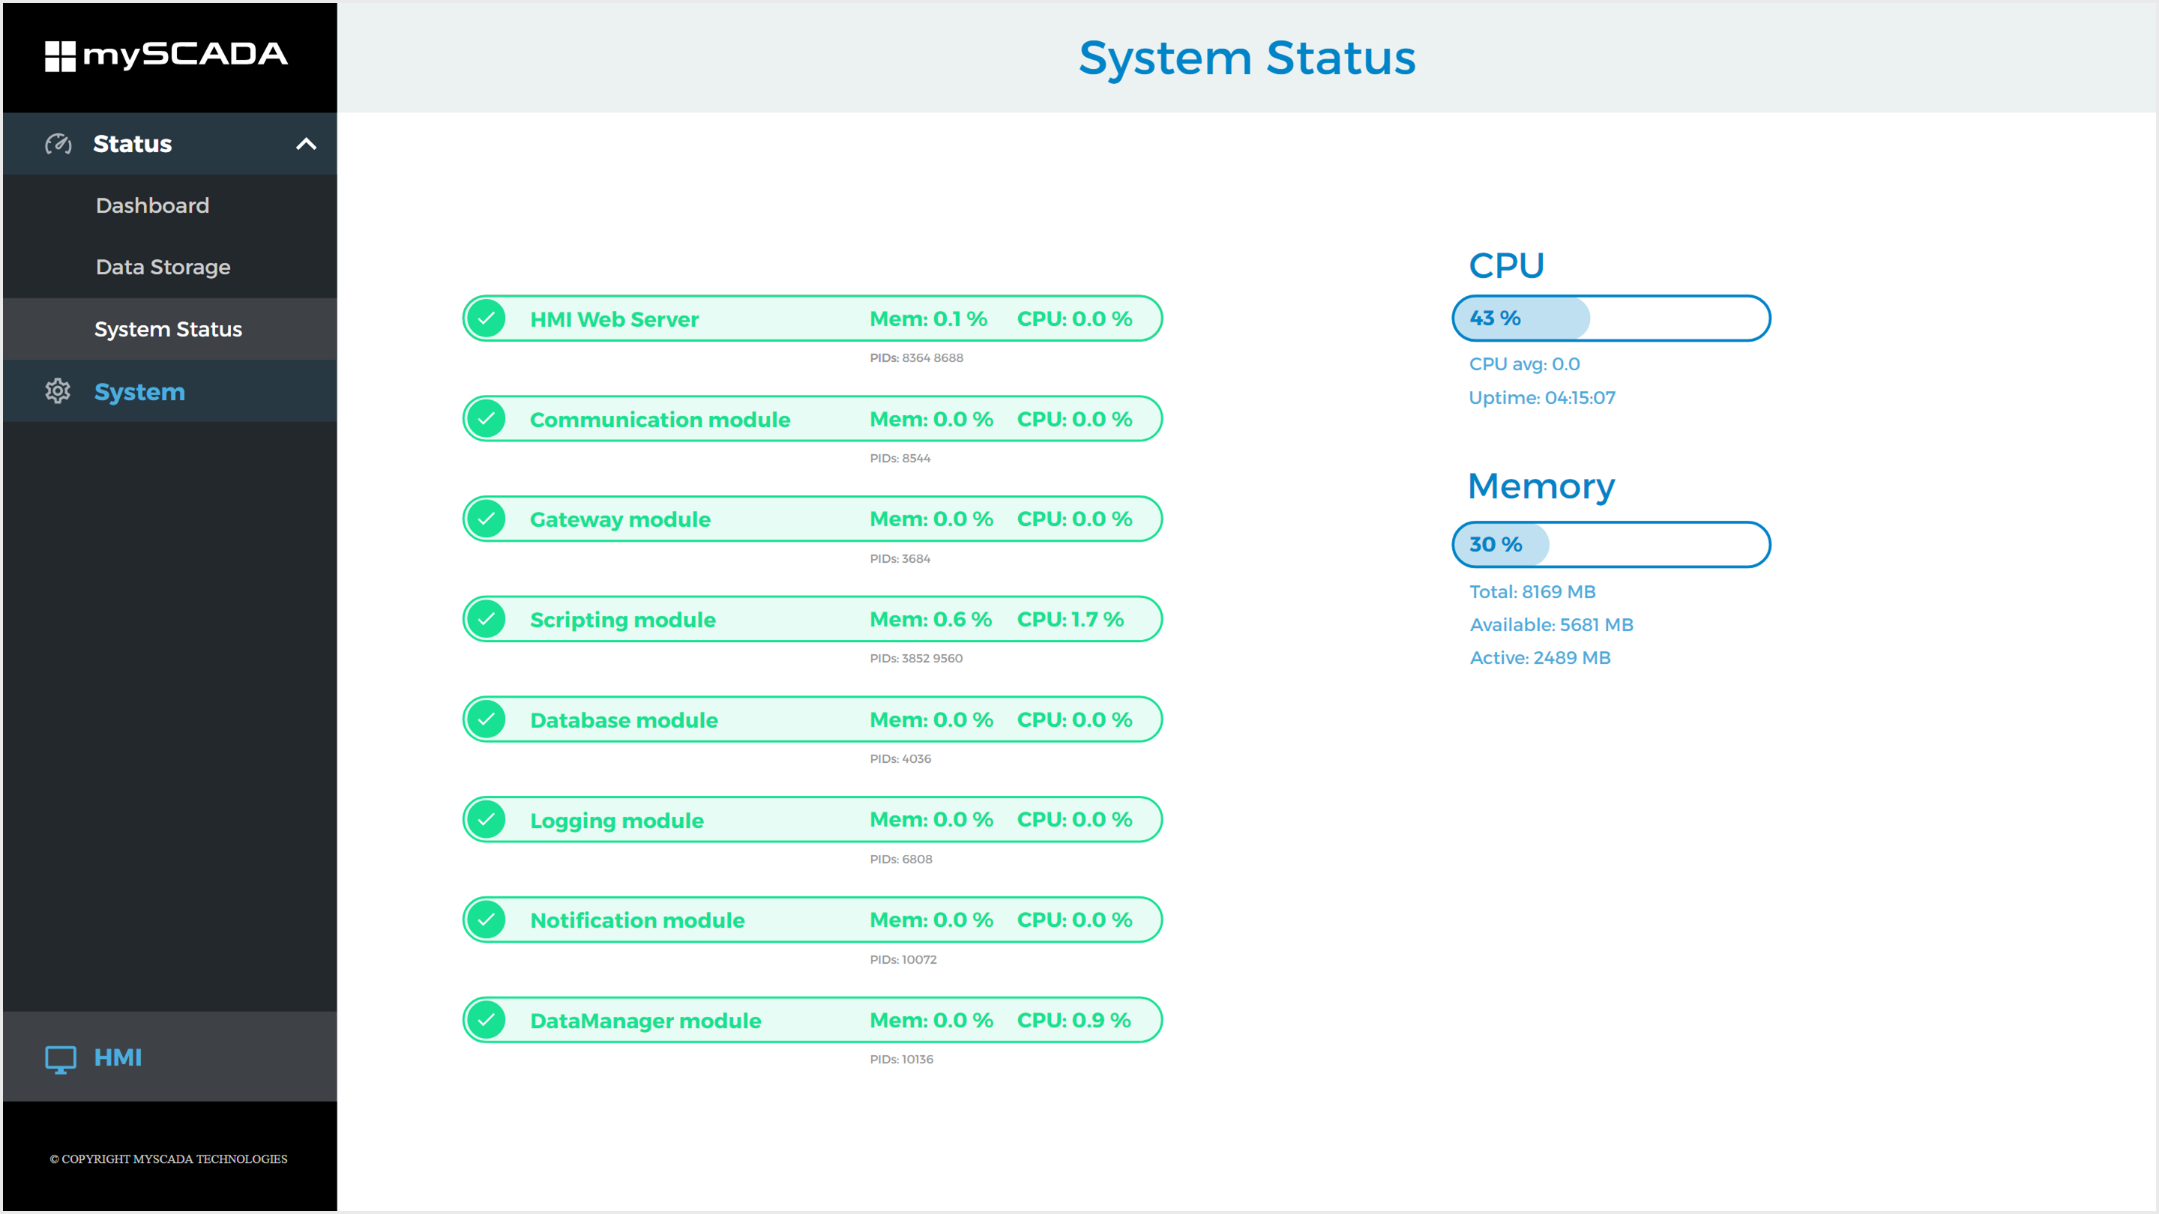
Task: Click the Memory section heading
Action: click(1541, 487)
